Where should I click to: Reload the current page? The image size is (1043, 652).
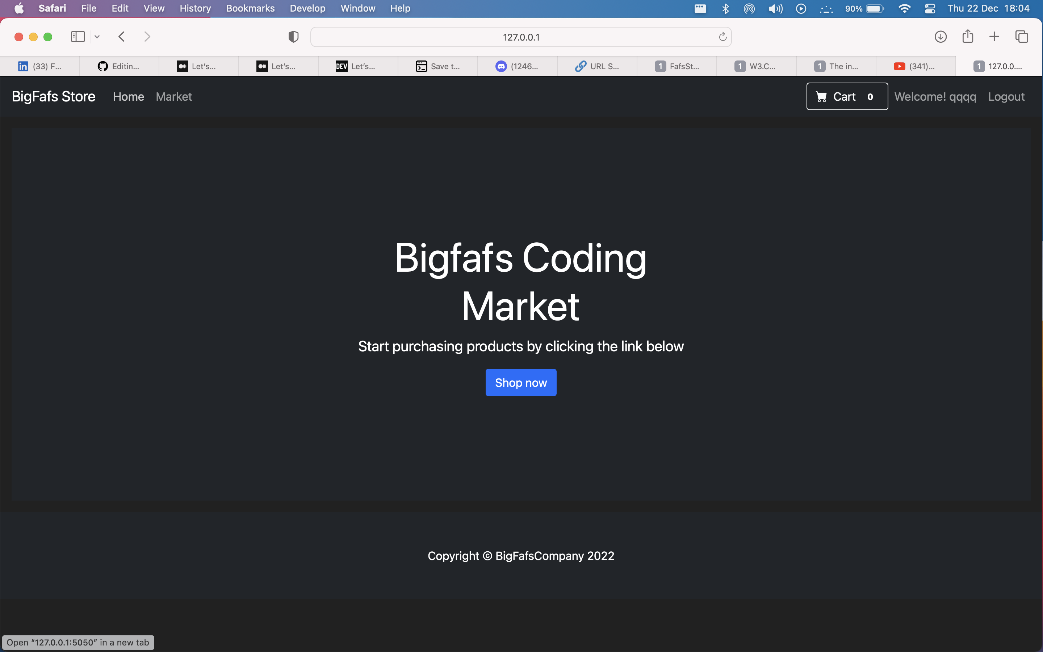722,37
